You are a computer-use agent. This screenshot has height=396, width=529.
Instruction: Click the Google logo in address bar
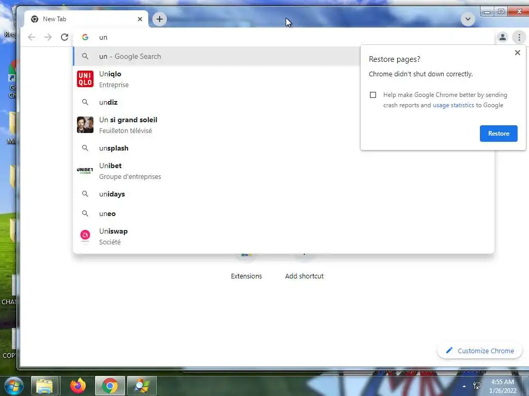85,37
